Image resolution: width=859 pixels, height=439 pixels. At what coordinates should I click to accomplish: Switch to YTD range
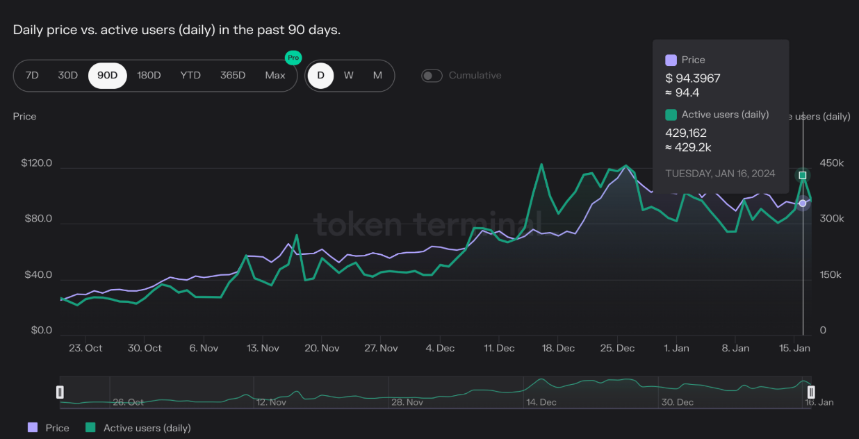tap(190, 76)
